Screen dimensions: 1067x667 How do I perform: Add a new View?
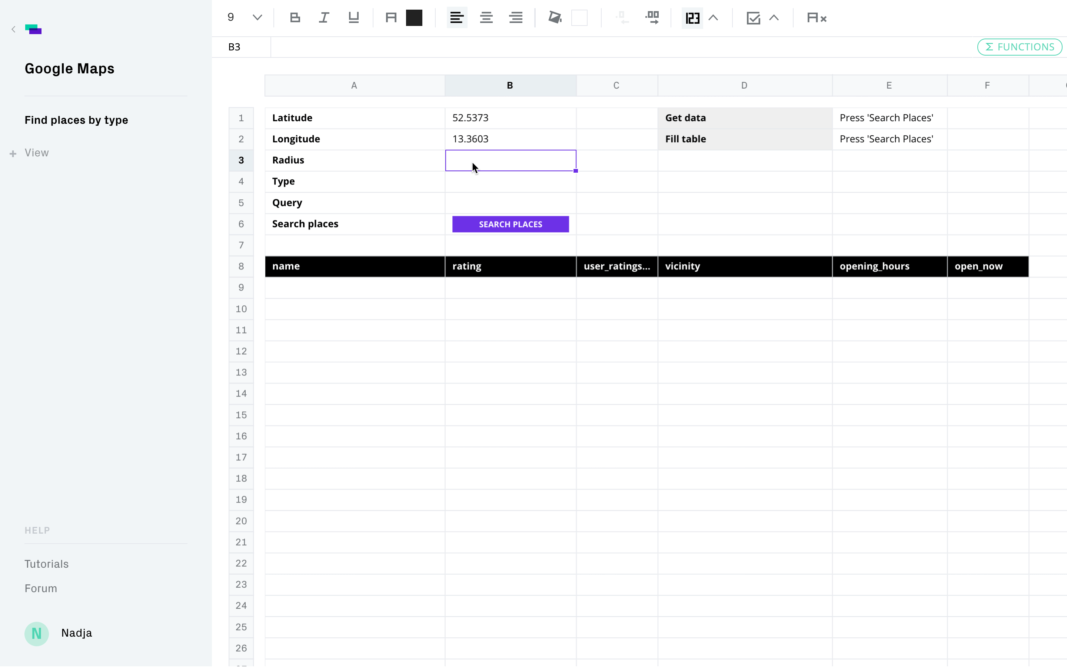click(x=37, y=153)
